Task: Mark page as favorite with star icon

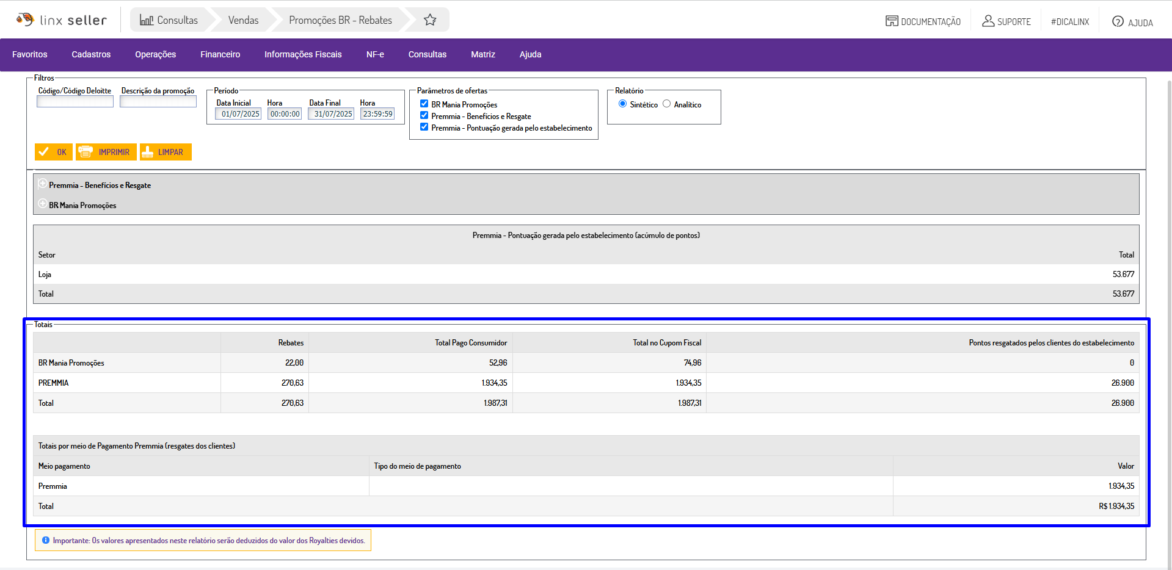Action: point(430,20)
